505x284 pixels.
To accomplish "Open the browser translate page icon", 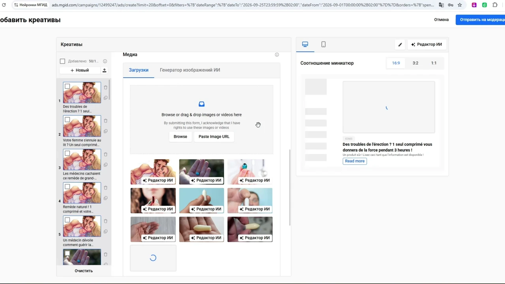I will pyautogui.click(x=441, y=5).
